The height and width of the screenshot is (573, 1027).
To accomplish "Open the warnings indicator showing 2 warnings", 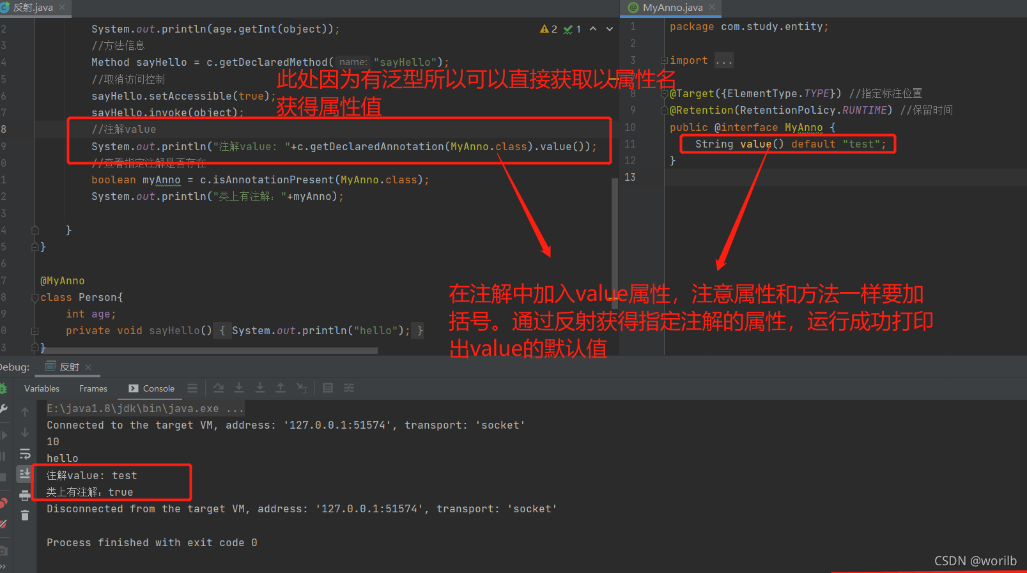I will (548, 29).
